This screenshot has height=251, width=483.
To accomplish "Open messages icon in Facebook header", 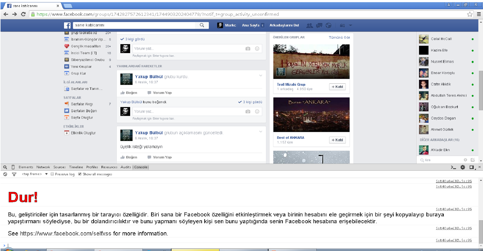I will coord(319,26).
